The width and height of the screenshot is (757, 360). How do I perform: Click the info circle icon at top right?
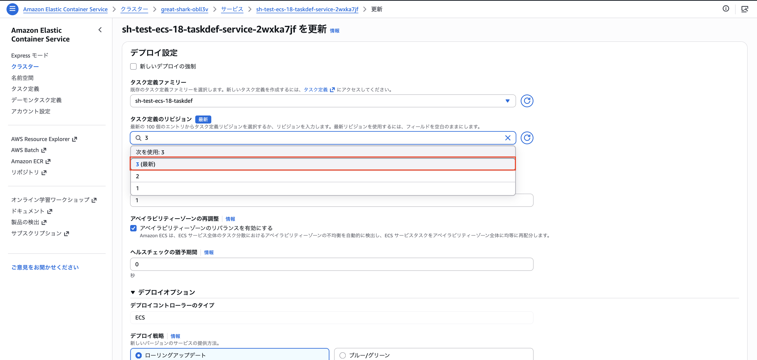(725, 9)
